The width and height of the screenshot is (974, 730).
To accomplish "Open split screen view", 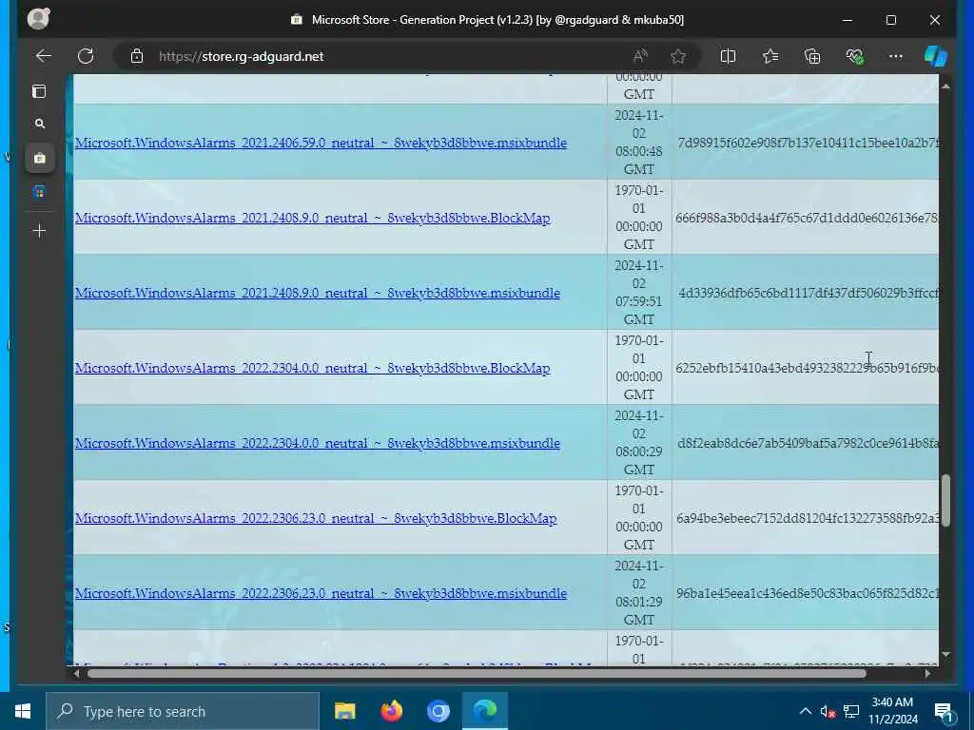I will point(728,56).
